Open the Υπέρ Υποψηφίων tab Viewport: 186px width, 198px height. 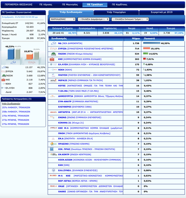116,12
